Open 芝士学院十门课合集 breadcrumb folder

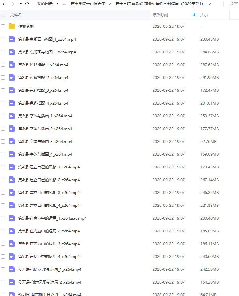pos(88,4)
